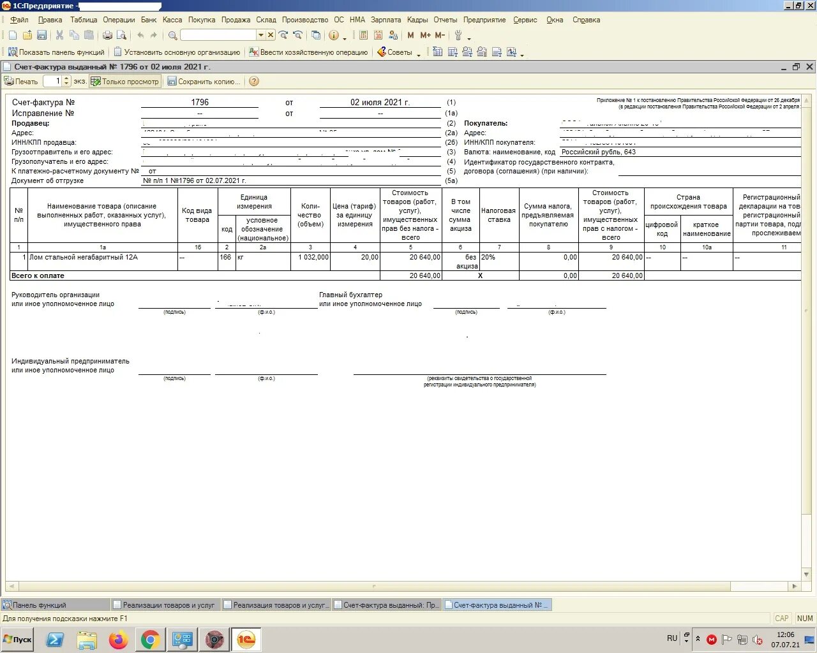Open the Calendar icon
The width and height of the screenshot is (817, 653).
click(378, 36)
